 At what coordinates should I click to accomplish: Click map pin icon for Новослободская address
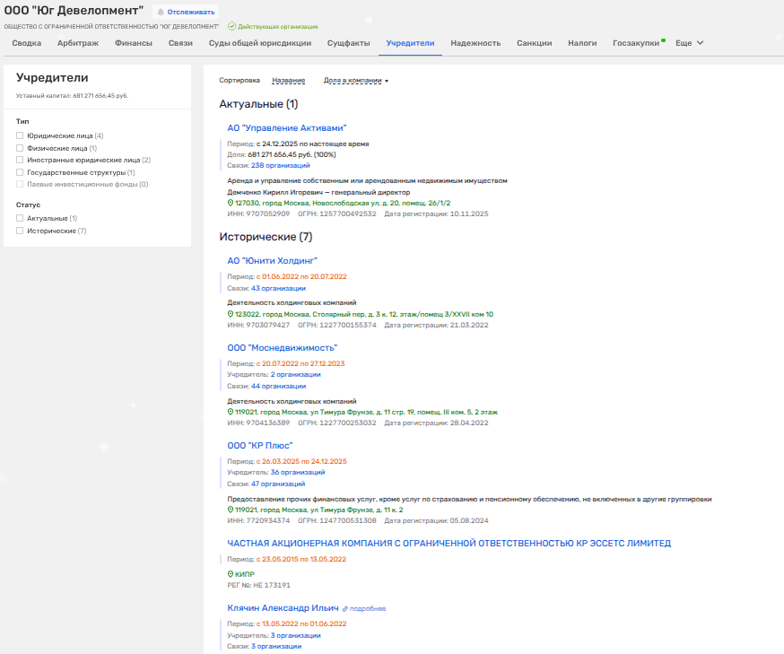click(x=231, y=203)
